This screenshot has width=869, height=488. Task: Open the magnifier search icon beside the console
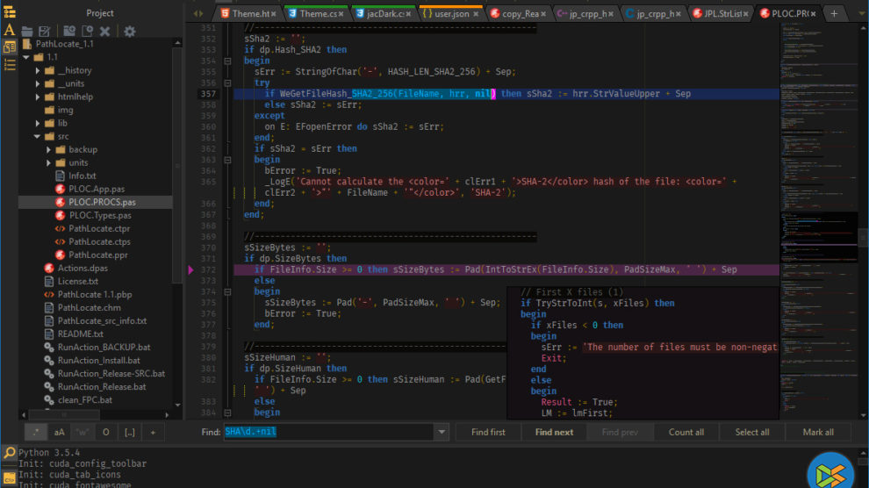[x=9, y=453]
